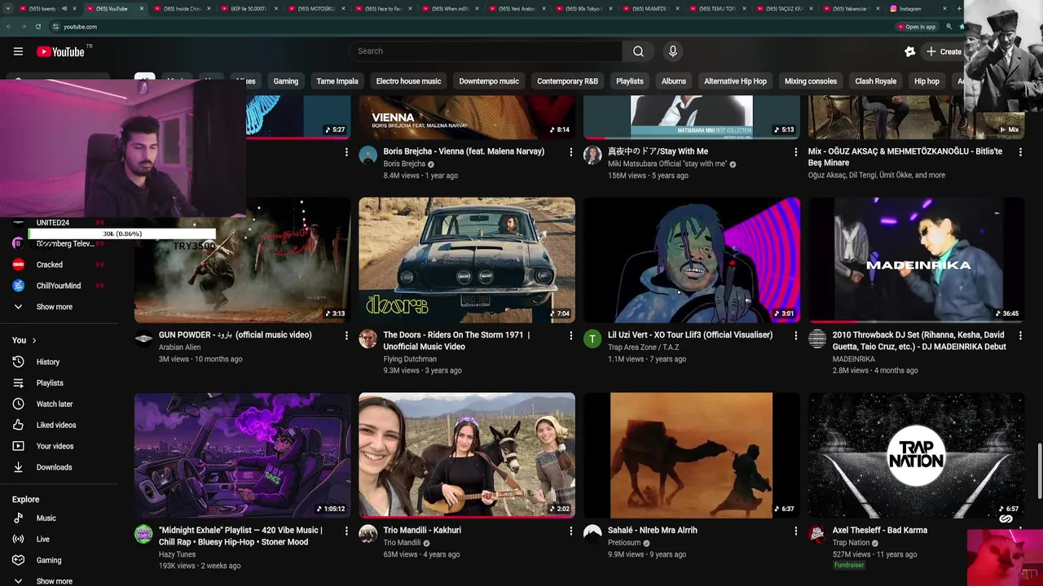
Task: Select Downtempo music chip
Action: [x=489, y=81]
